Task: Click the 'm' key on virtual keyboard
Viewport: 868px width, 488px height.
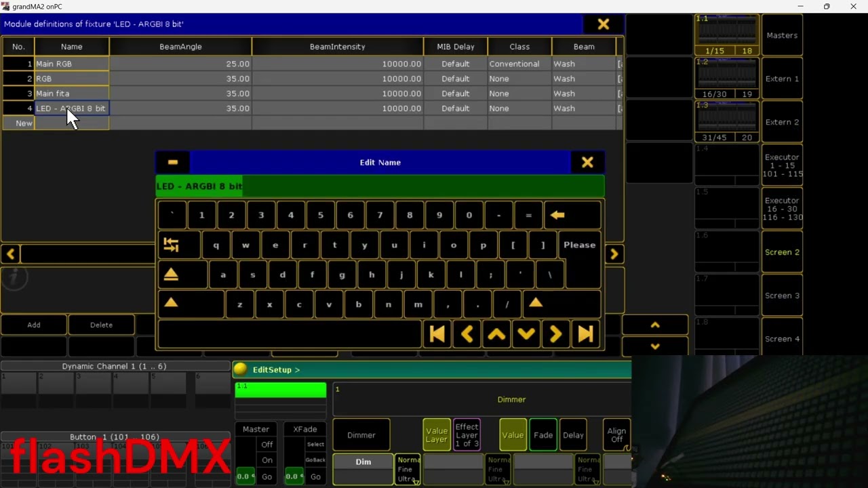Action: point(418,304)
